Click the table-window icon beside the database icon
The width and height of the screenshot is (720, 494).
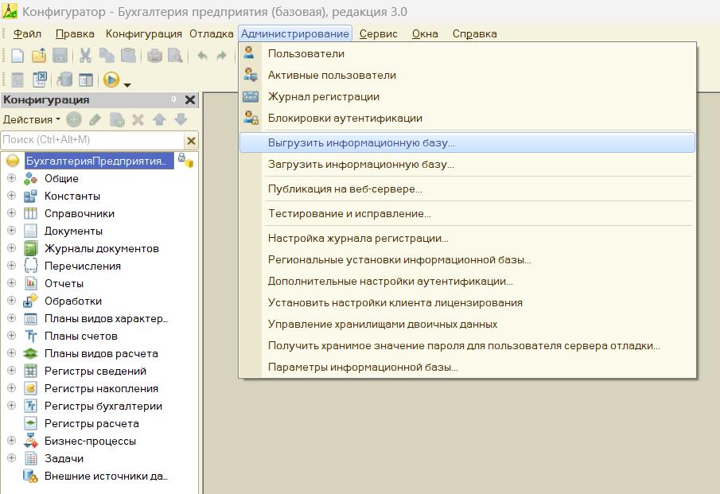[86, 80]
